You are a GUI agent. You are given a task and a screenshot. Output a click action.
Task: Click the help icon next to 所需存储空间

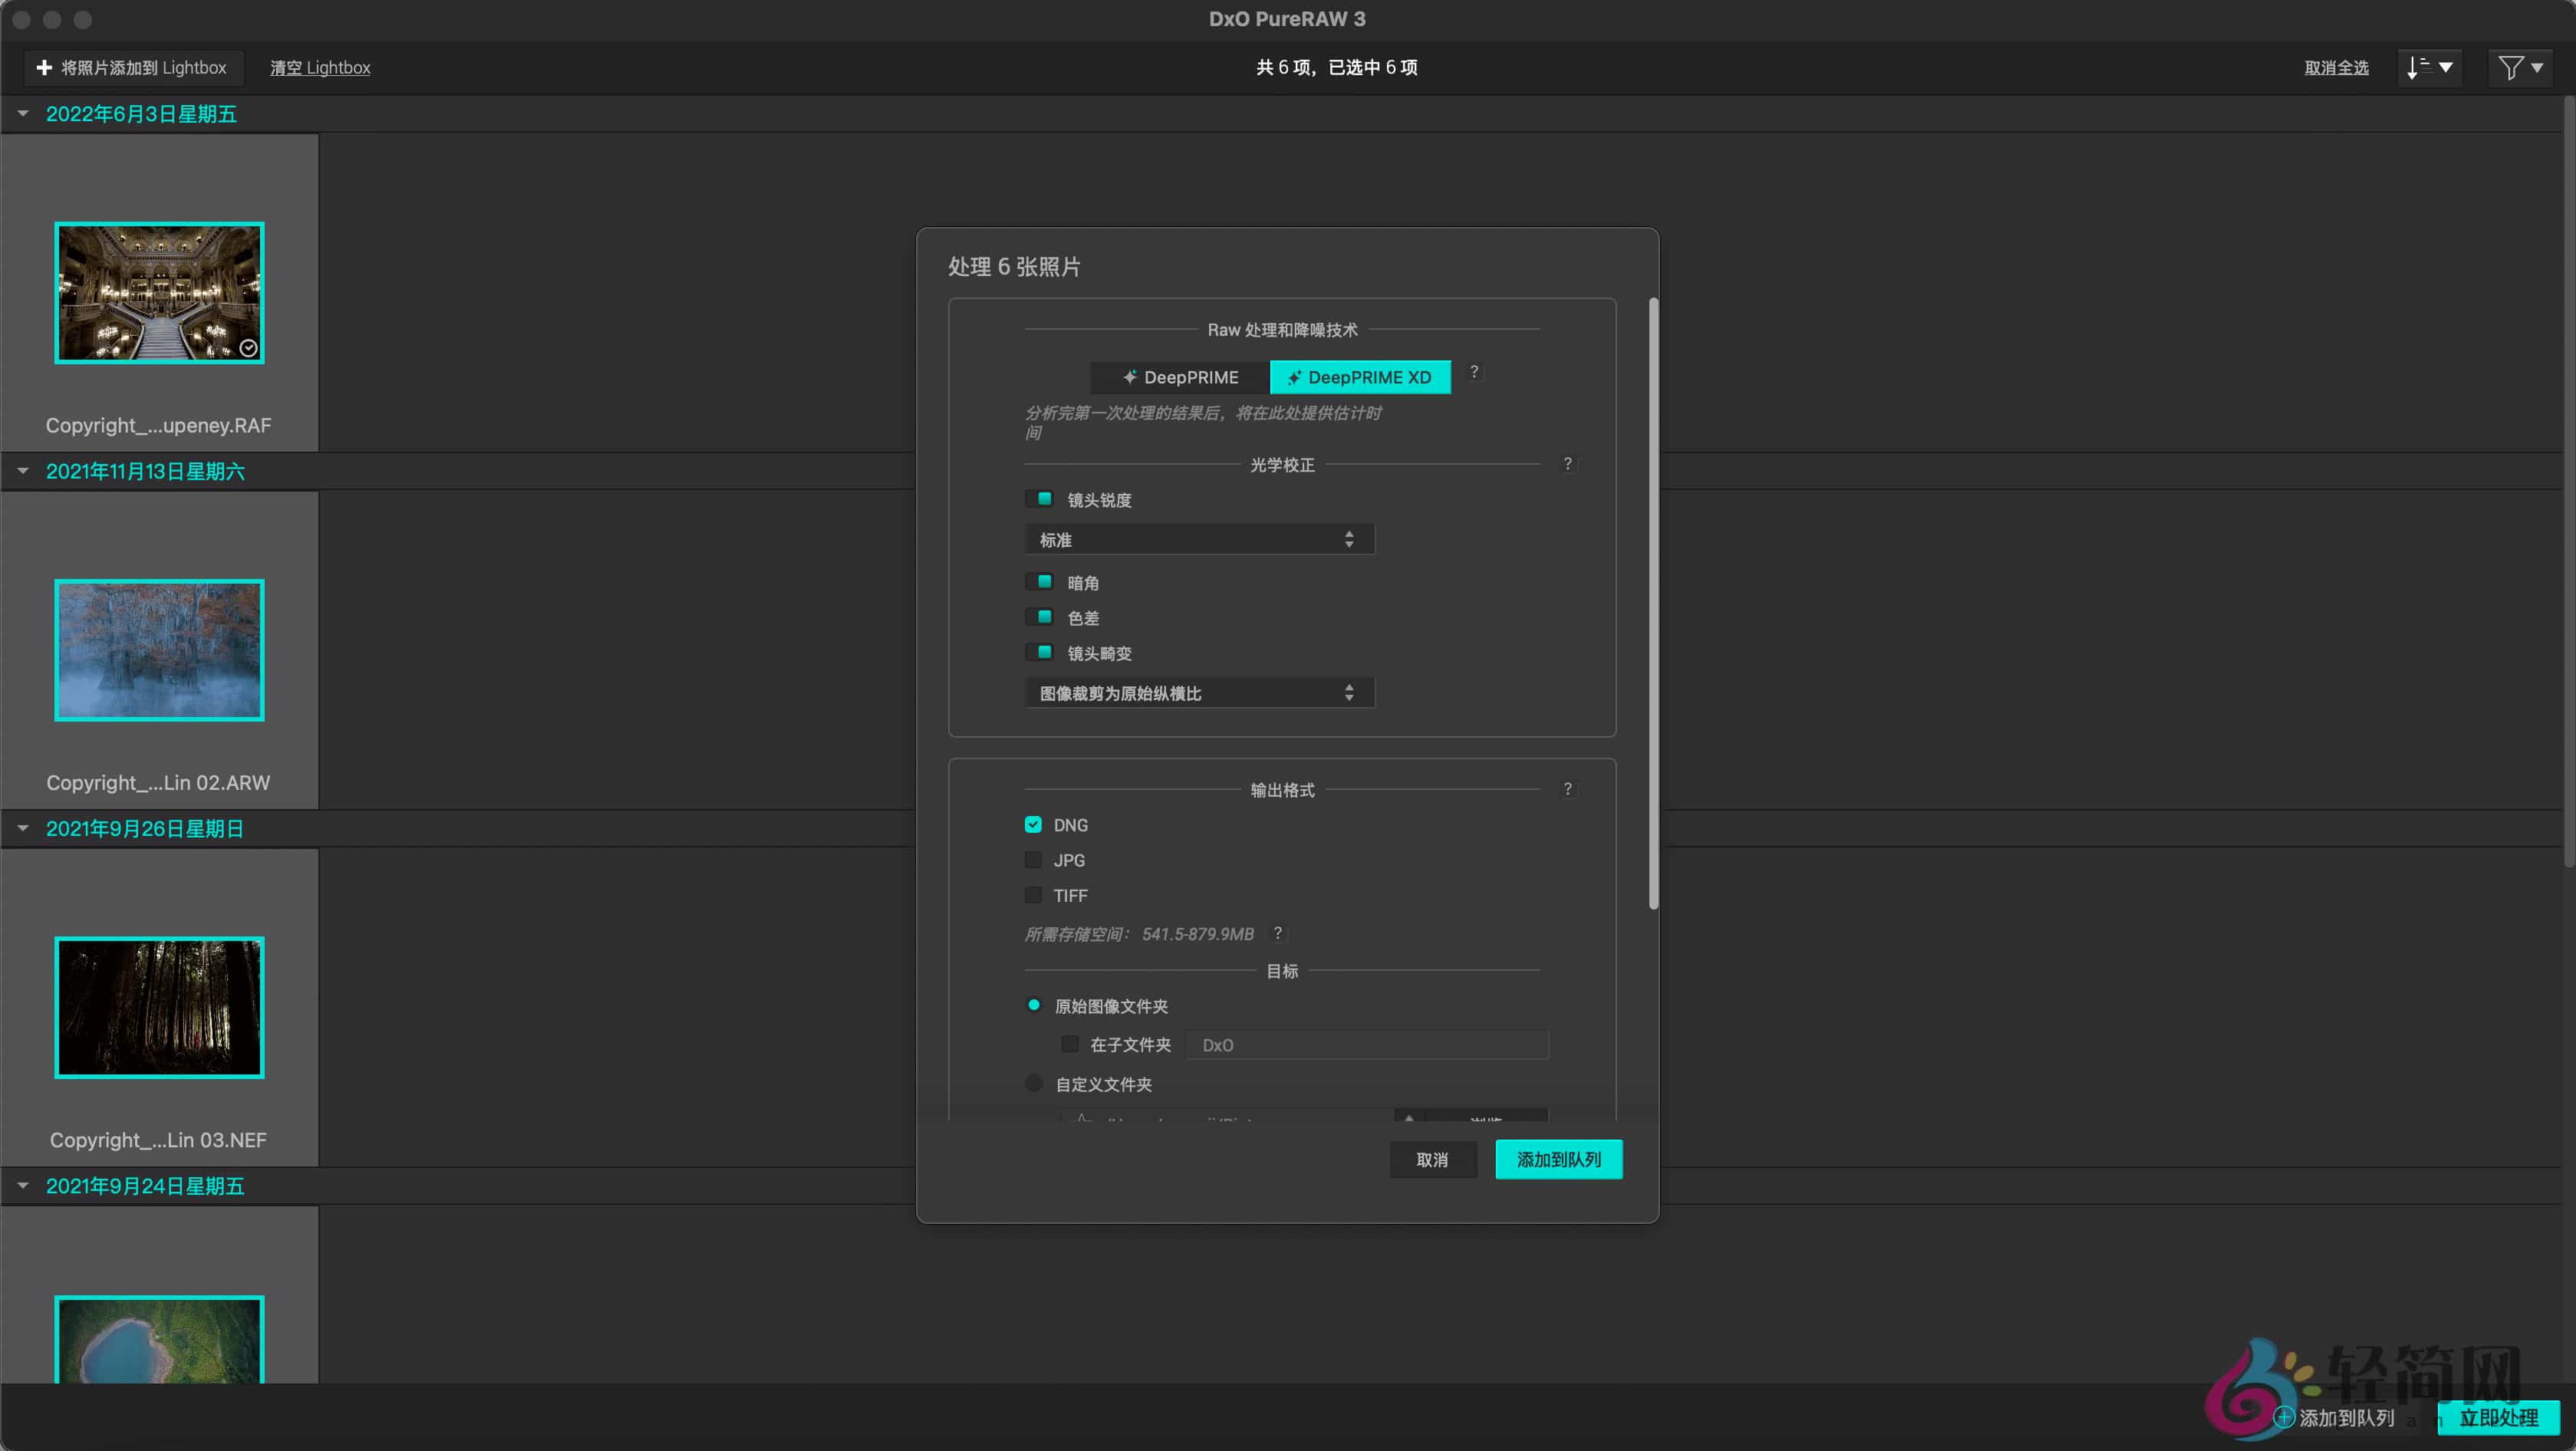(1277, 933)
